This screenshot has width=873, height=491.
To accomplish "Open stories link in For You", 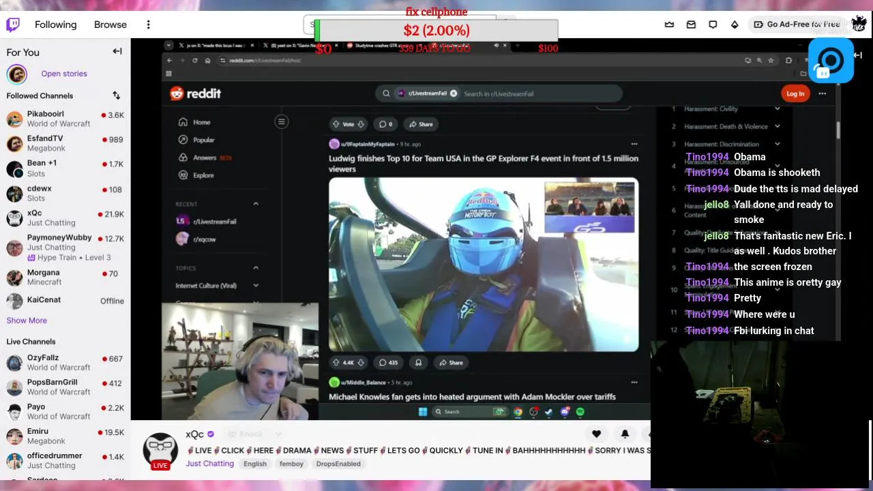I will 64,74.
